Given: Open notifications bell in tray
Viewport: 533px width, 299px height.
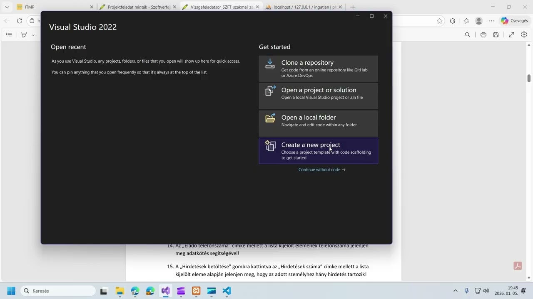Looking at the screenshot, I should pyautogui.click(x=524, y=291).
